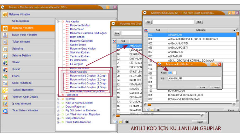Click new record icon in rear Malzeme Kod Grubu window

coord(115,122)
